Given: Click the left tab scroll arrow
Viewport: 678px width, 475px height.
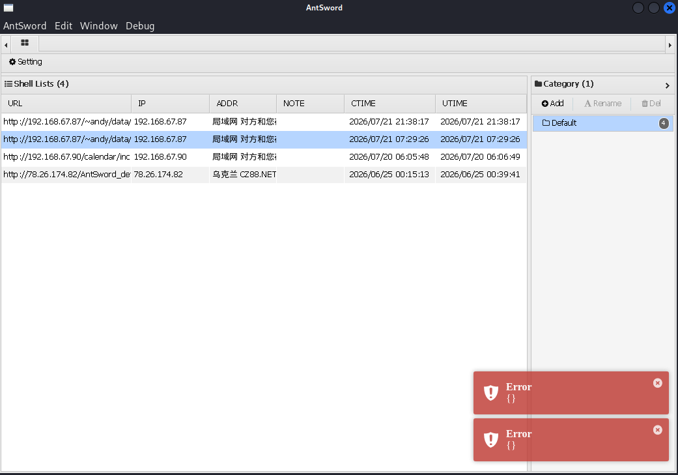Looking at the screenshot, I should 6,45.
